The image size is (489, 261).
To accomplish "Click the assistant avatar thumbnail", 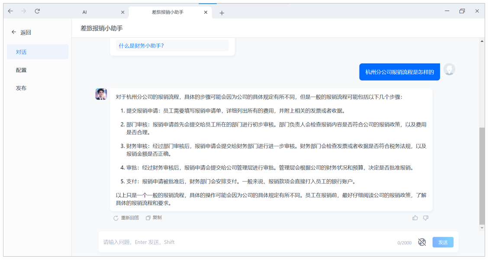I will (101, 94).
